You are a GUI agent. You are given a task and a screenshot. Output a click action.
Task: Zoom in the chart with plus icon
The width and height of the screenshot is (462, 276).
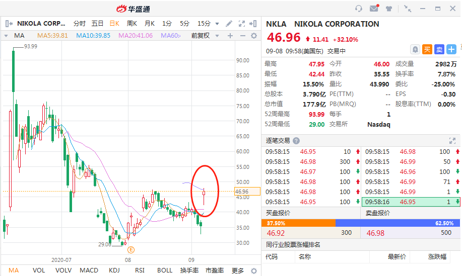click(230, 36)
